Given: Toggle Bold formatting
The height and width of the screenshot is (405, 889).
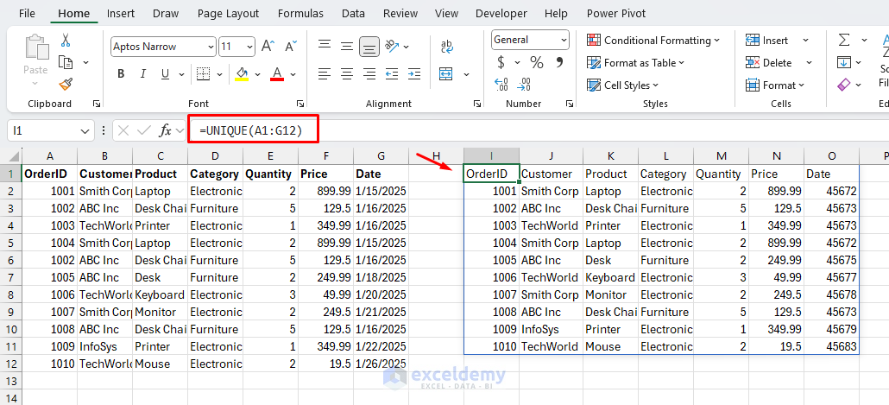Looking at the screenshot, I should pos(121,73).
